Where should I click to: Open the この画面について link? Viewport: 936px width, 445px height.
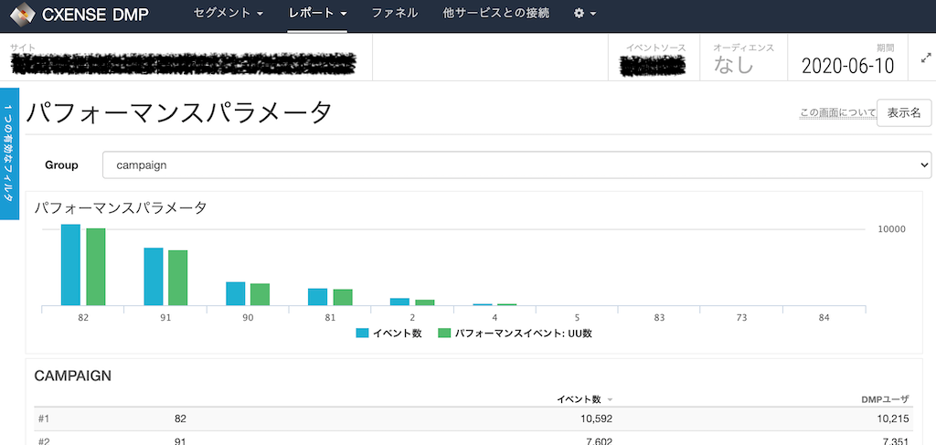point(837,112)
